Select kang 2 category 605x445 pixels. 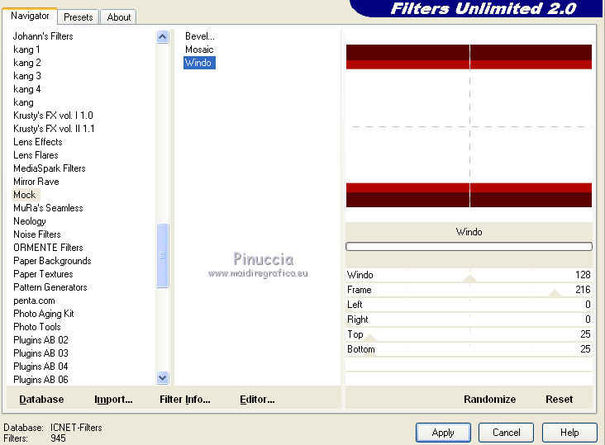(x=26, y=63)
